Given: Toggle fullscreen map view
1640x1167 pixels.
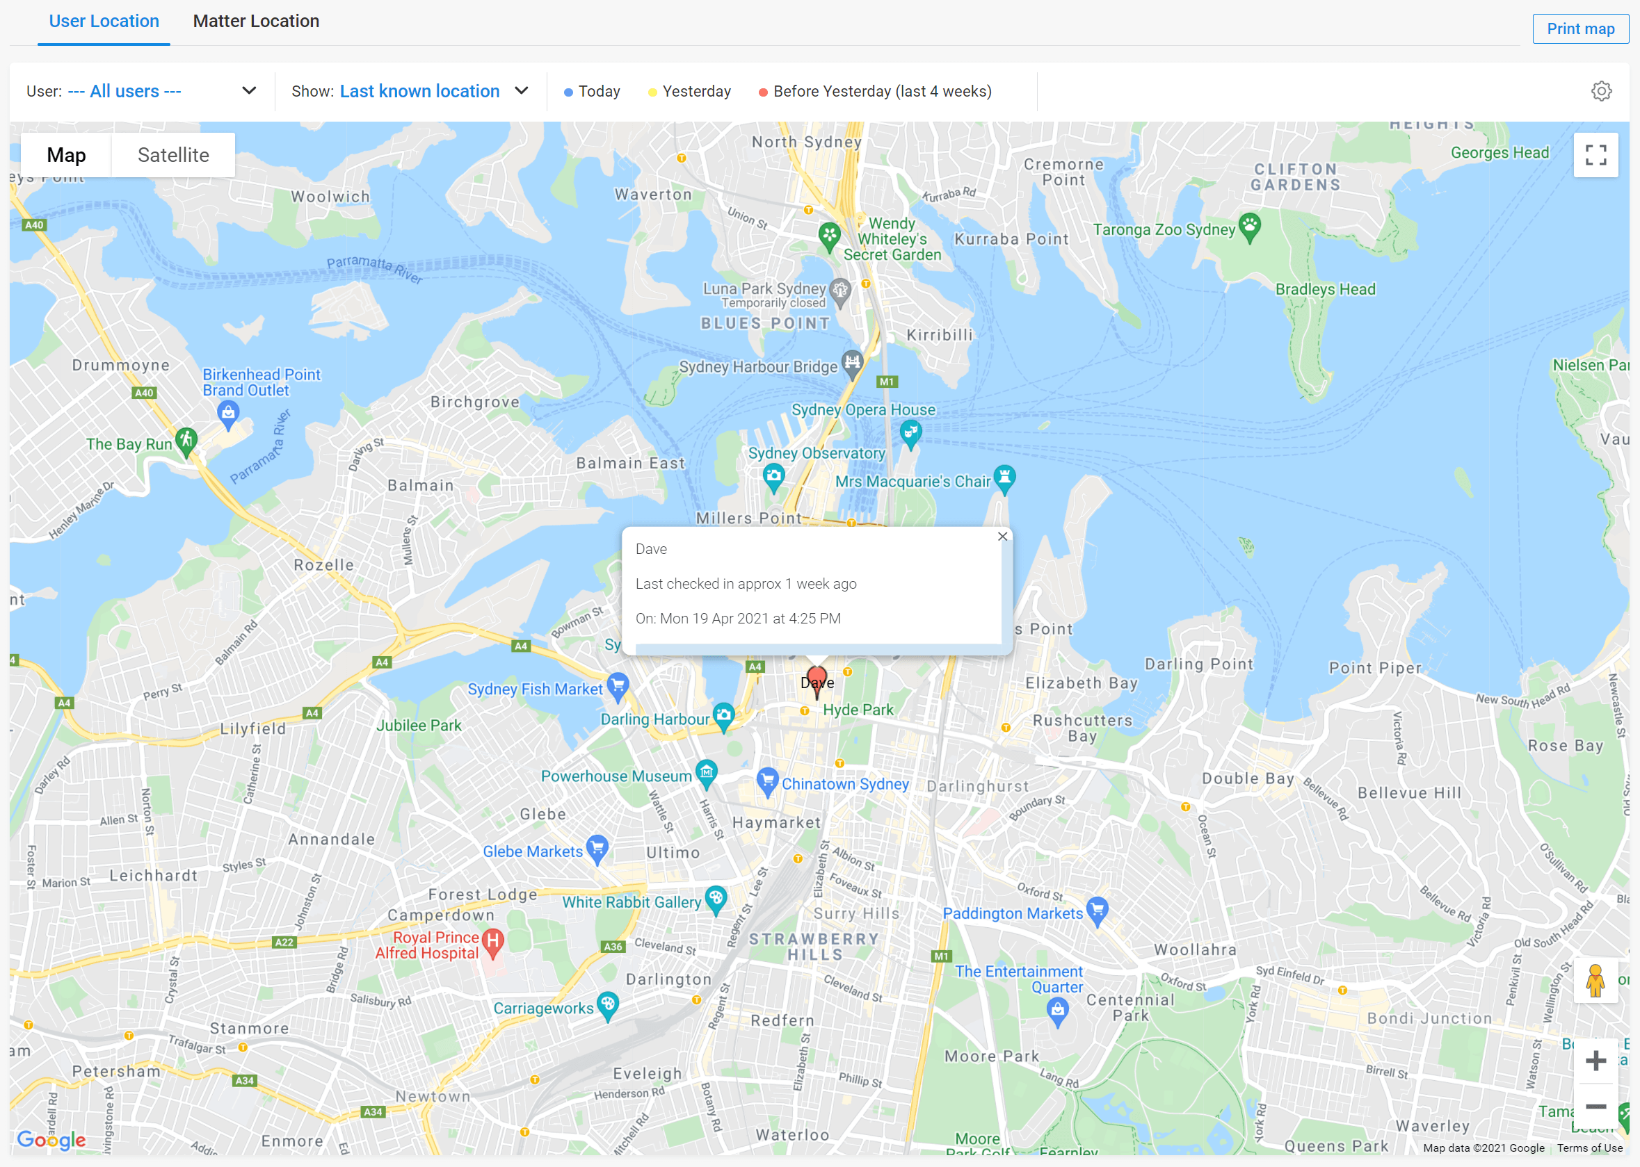Looking at the screenshot, I should point(1595,154).
